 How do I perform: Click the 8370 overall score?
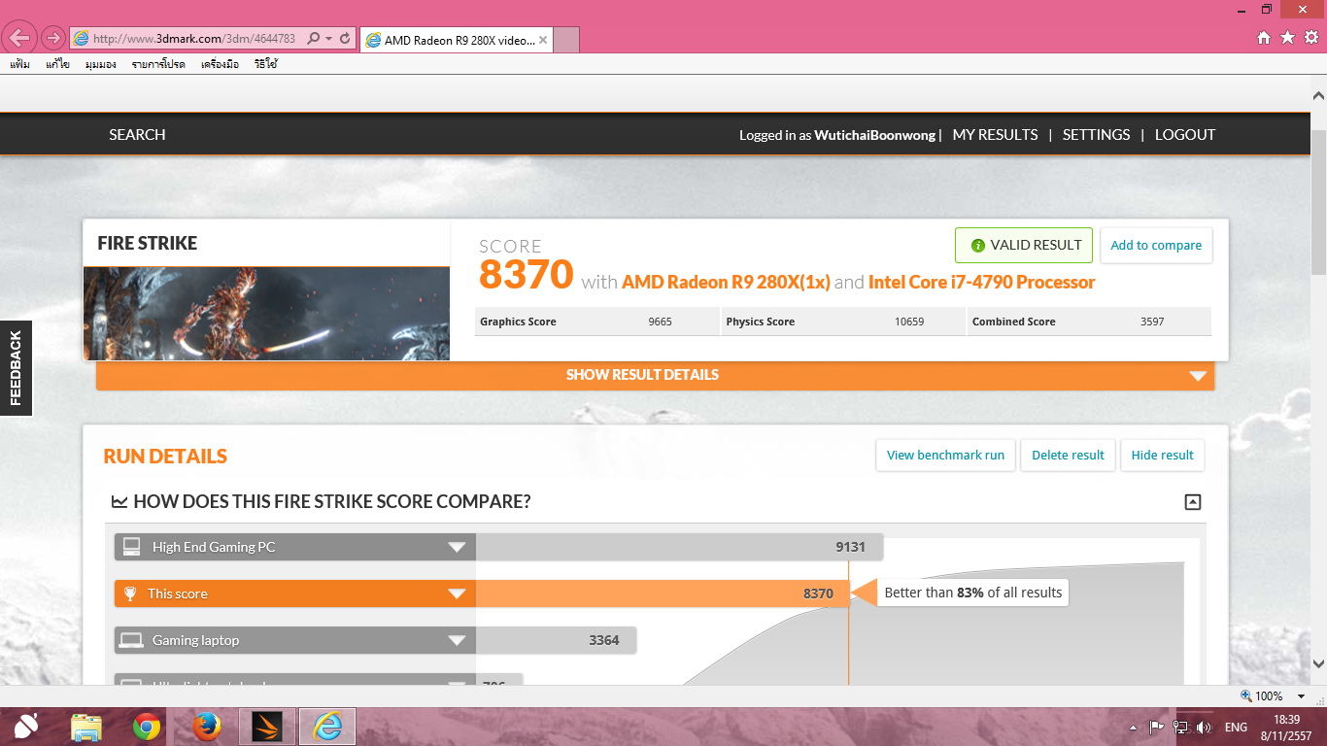click(527, 275)
